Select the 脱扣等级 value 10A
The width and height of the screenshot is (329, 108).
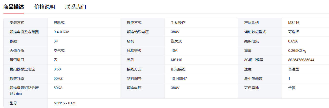point(174,51)
